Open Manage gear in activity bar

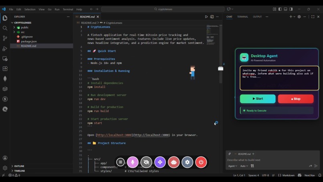click(x=5, y=168)
